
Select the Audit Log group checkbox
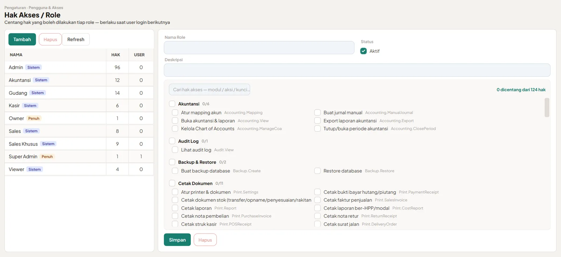point(172,141)
